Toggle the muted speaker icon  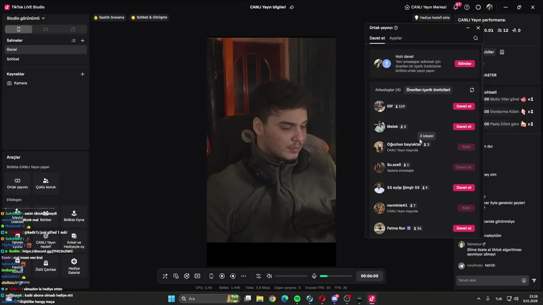[x=269, y=276]
